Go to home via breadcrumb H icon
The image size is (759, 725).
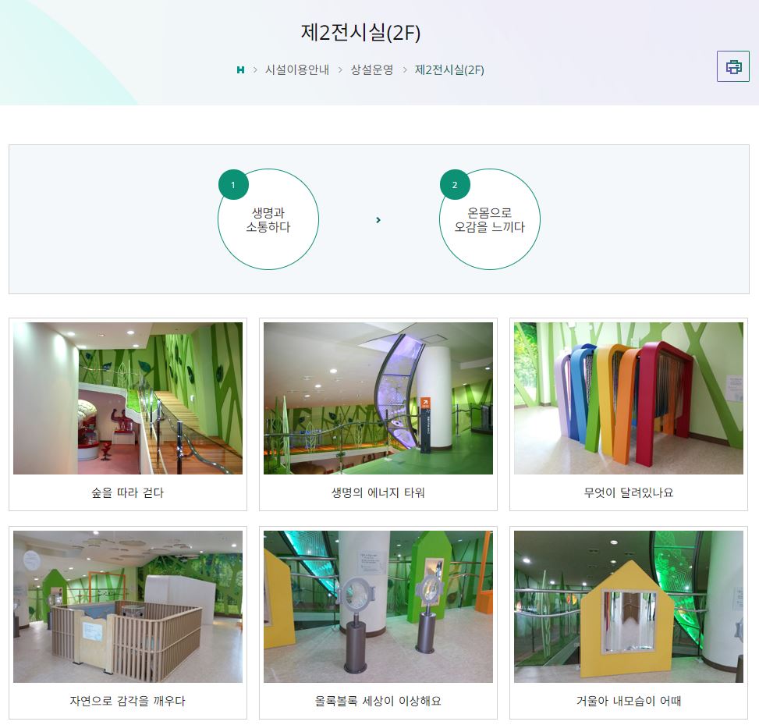coord(240,69)
